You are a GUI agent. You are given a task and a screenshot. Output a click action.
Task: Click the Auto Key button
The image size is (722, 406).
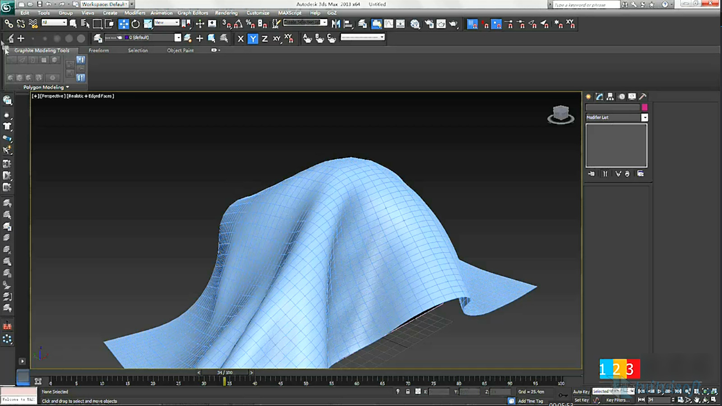pyautogui.click(x=581, y=392)
